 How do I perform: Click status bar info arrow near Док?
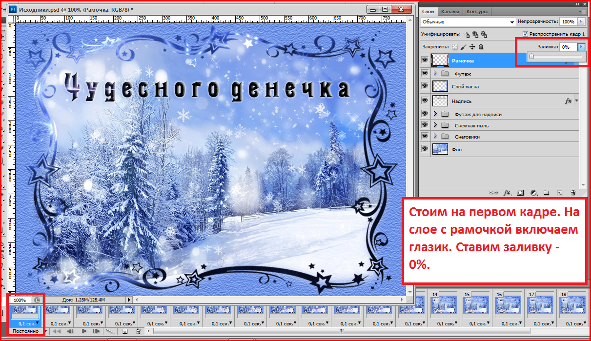coord(129,300)
